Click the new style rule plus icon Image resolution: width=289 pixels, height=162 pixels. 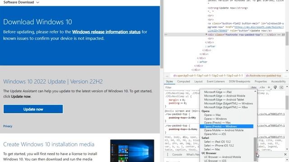[269, 87]
